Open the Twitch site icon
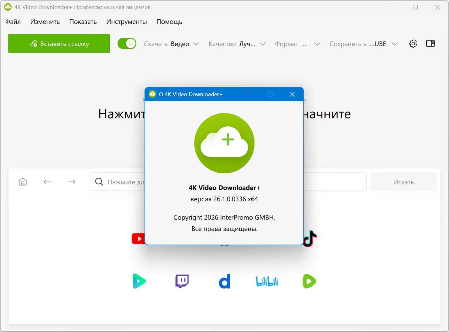This screenshot has height=332, width=449. (182, 281)
